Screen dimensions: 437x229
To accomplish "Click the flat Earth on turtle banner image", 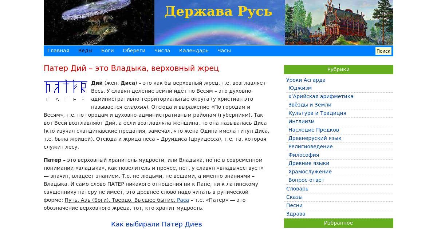I will click(x=99, y=22).
